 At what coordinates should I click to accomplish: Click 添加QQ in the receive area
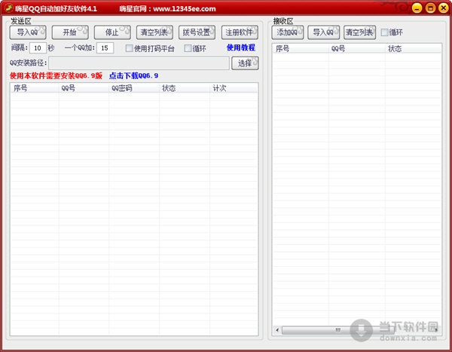coord(288,32)
